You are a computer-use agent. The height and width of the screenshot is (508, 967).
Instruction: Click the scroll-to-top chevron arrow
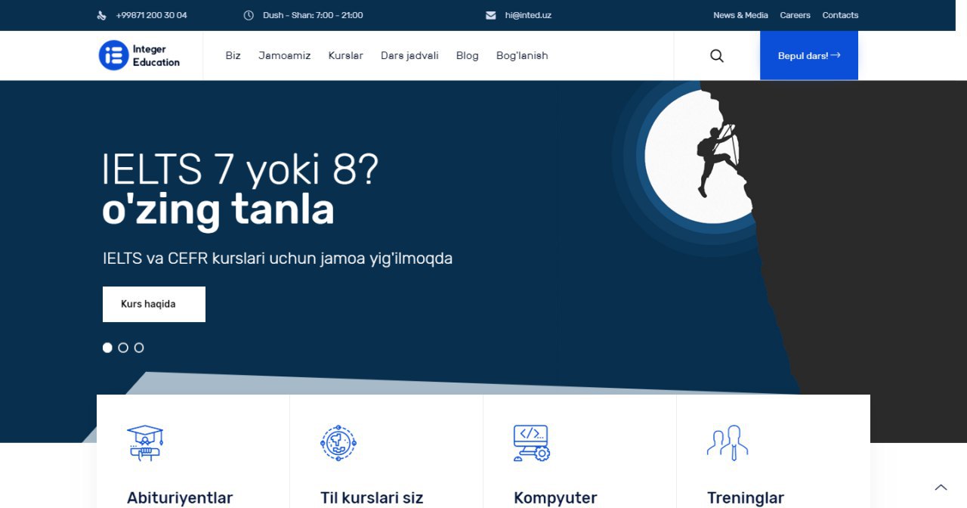pos(941,488)
